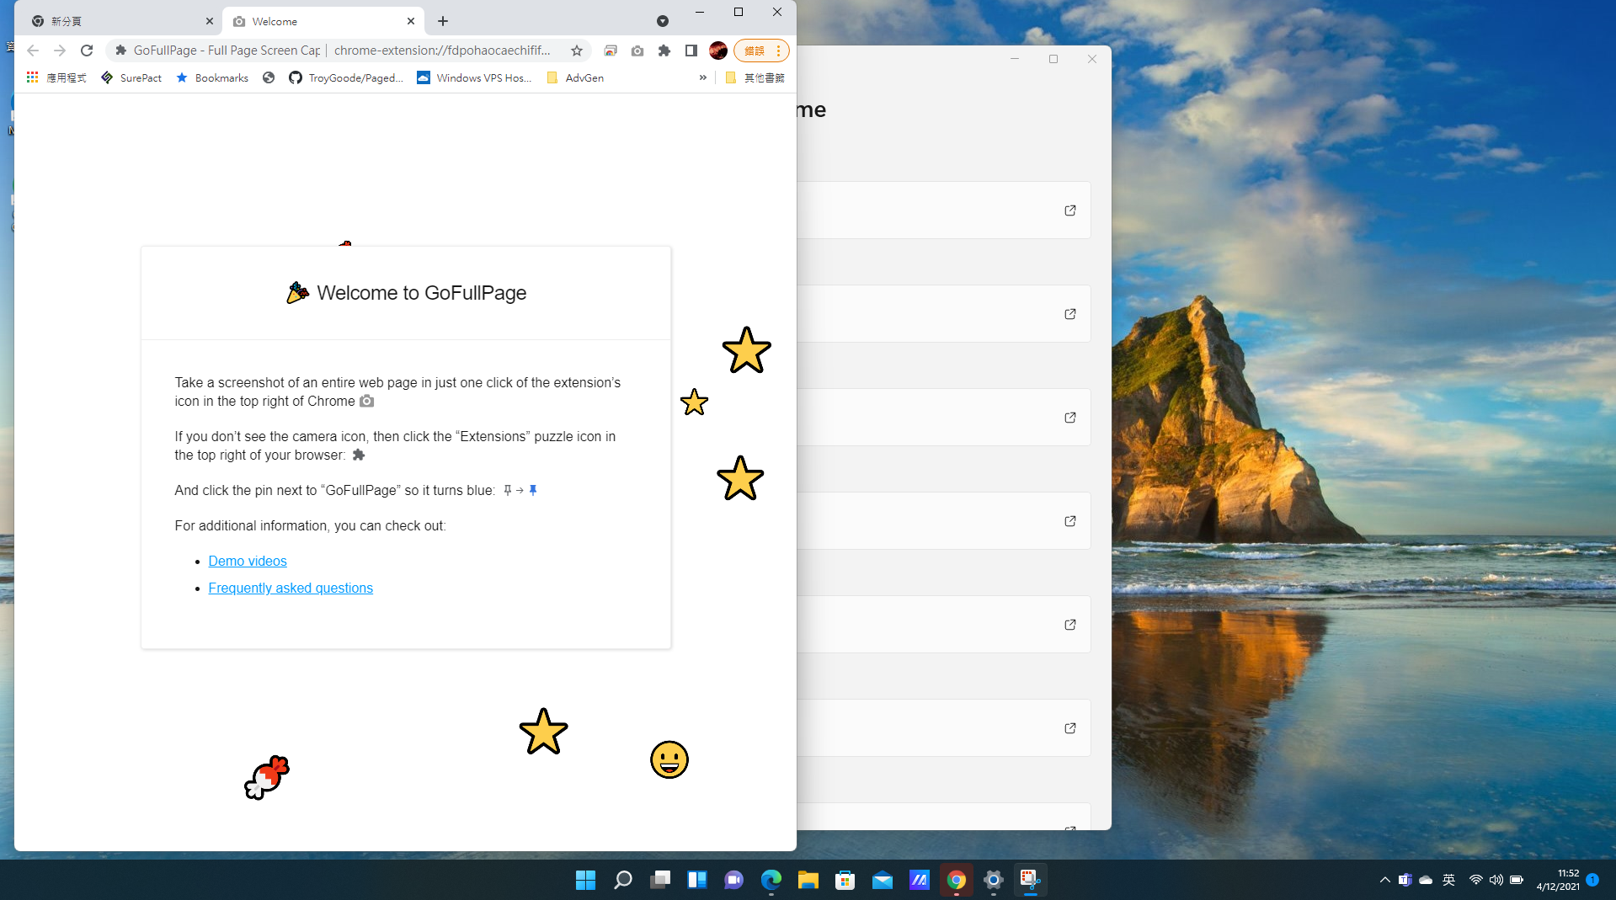1616x900 pixels.
Task: Open Snipping Tool on the taskbar
Action: [1030, 880]
